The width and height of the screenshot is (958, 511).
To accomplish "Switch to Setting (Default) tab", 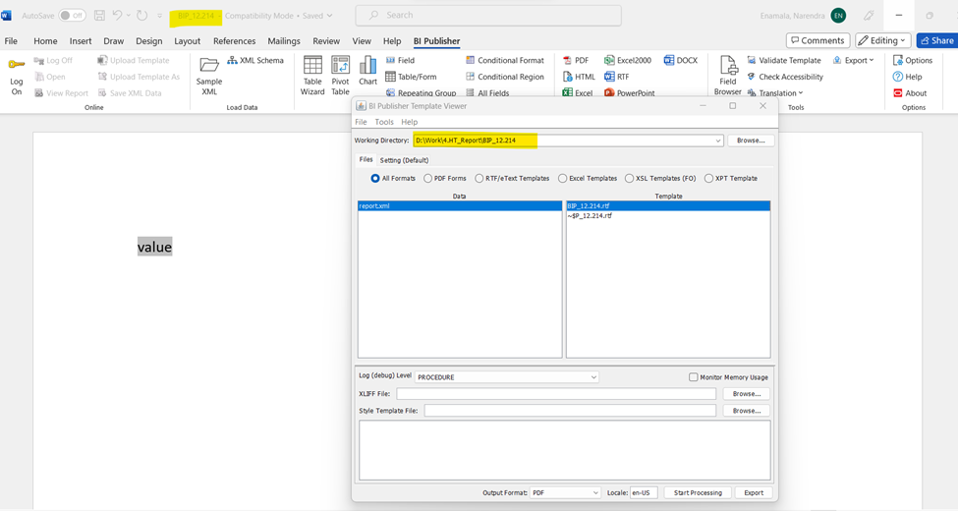I will coord(404,160).
